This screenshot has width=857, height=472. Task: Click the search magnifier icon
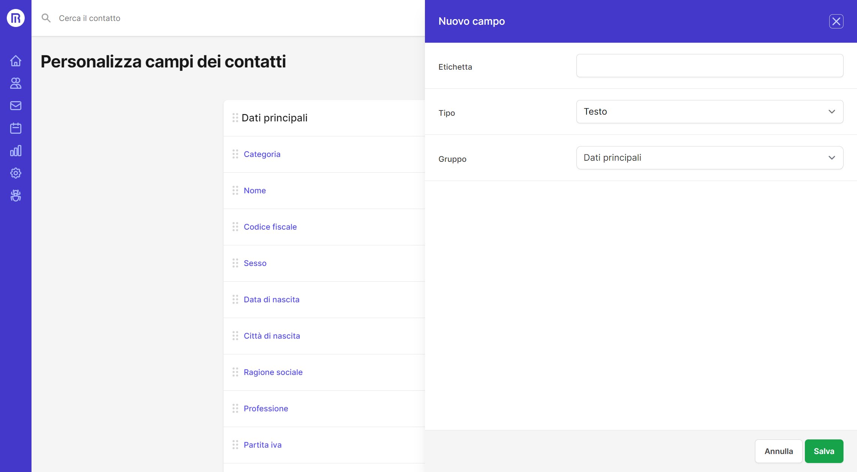click(46, 18)
